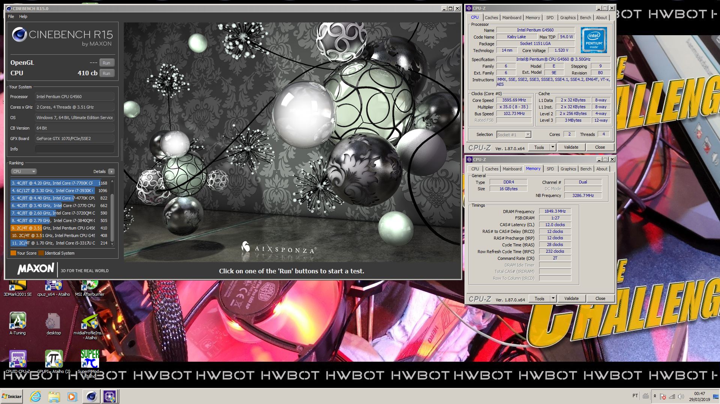Open the cpuz_x64 Atalho desktop shortcut
This screenshot has height=404, width=720.
pyautogui.click(x=54, y=288)
